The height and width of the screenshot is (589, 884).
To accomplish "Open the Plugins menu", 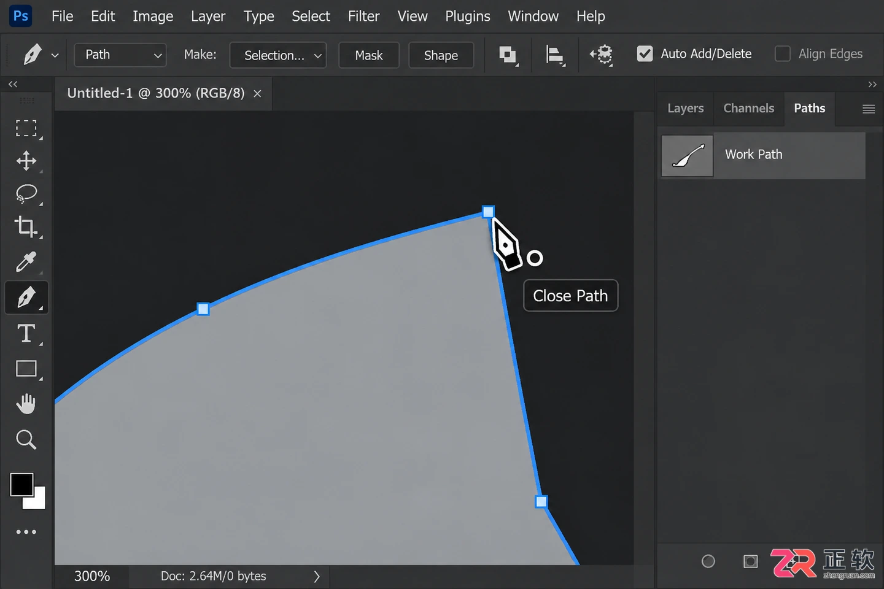I will (x=467, y=17).
